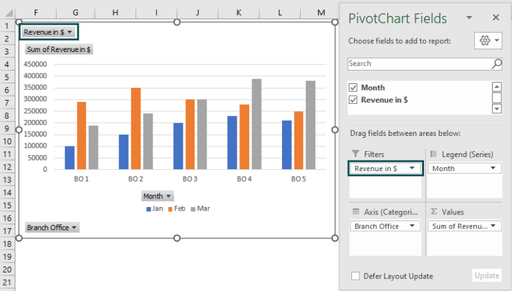The image size is (512, 291).
Task: Select row header 20
Action: click(7, 270)
